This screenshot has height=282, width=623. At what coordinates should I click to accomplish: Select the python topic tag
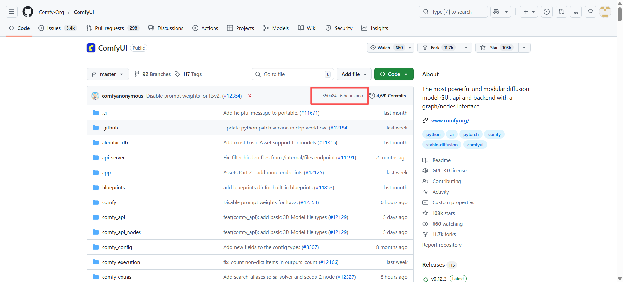click(433, 134)
